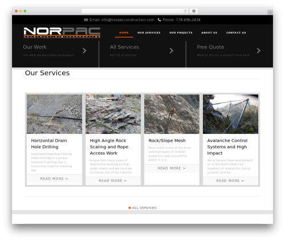Click the All Services heading in banner

coord(124,47)
